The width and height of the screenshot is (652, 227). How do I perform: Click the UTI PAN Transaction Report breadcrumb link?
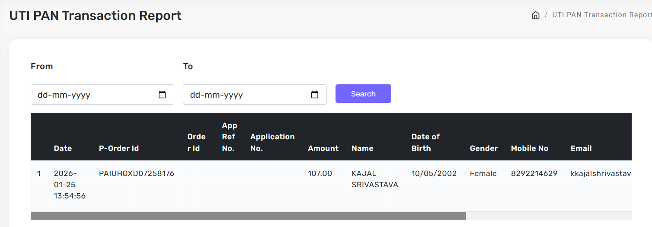click(601, 15)
